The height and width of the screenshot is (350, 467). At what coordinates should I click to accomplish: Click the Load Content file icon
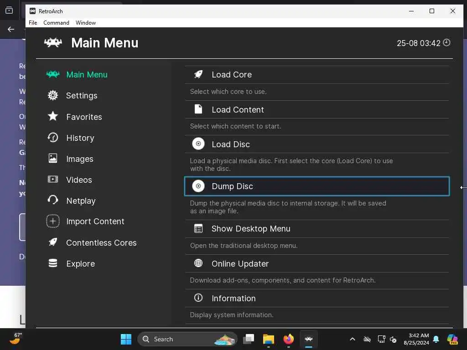coord(198,109)
